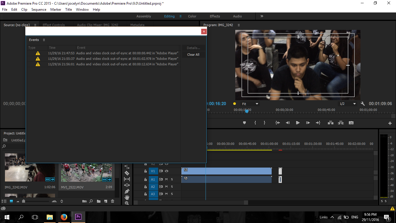Click the New Item icon in Project panel
The image size is (396, 223).
pyautogui.click(x=105, y=201)
